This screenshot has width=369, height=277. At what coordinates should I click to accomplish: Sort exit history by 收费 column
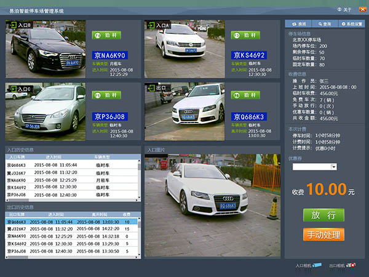click(x=127, y=214)
